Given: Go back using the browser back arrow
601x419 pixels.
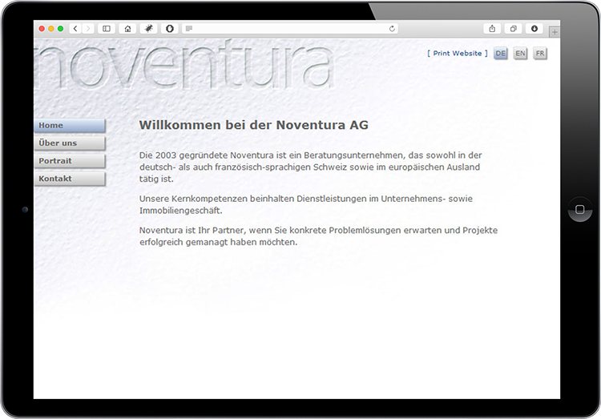Looking at the screenshot, I should (75, 28).
